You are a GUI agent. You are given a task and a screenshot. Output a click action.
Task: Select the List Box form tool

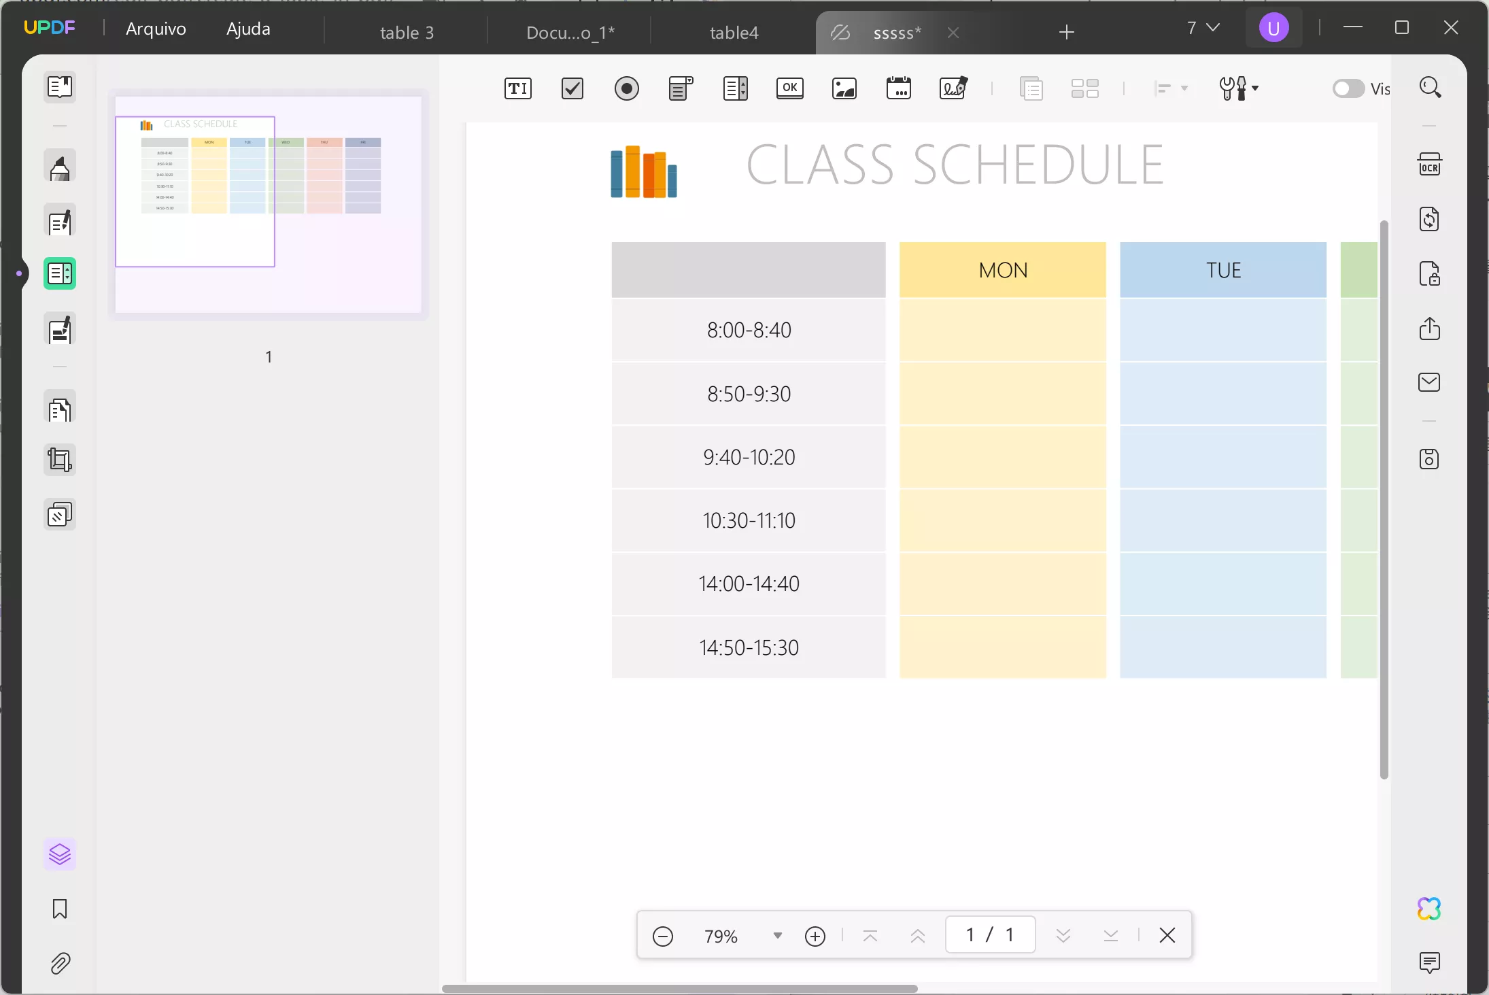pyautogui.click(x=735, y=88)
